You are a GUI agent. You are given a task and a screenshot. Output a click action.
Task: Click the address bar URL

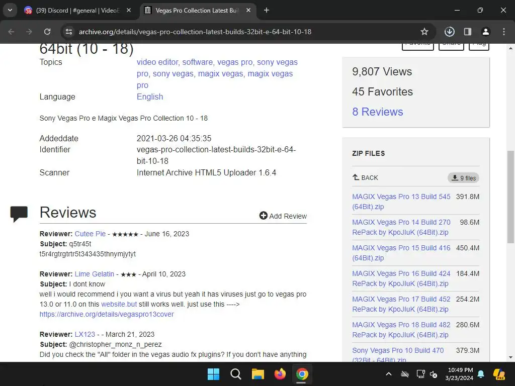[x=195, y=32]
